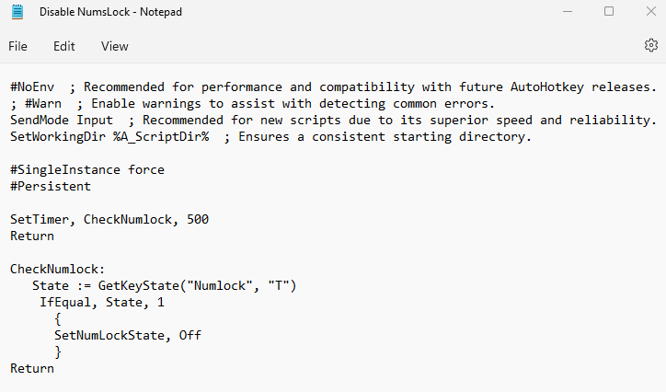Click the Notepad app icon in title bar
Image resolution: width=666 pixels, height=392 pixels.
click(x=17, y=12)
